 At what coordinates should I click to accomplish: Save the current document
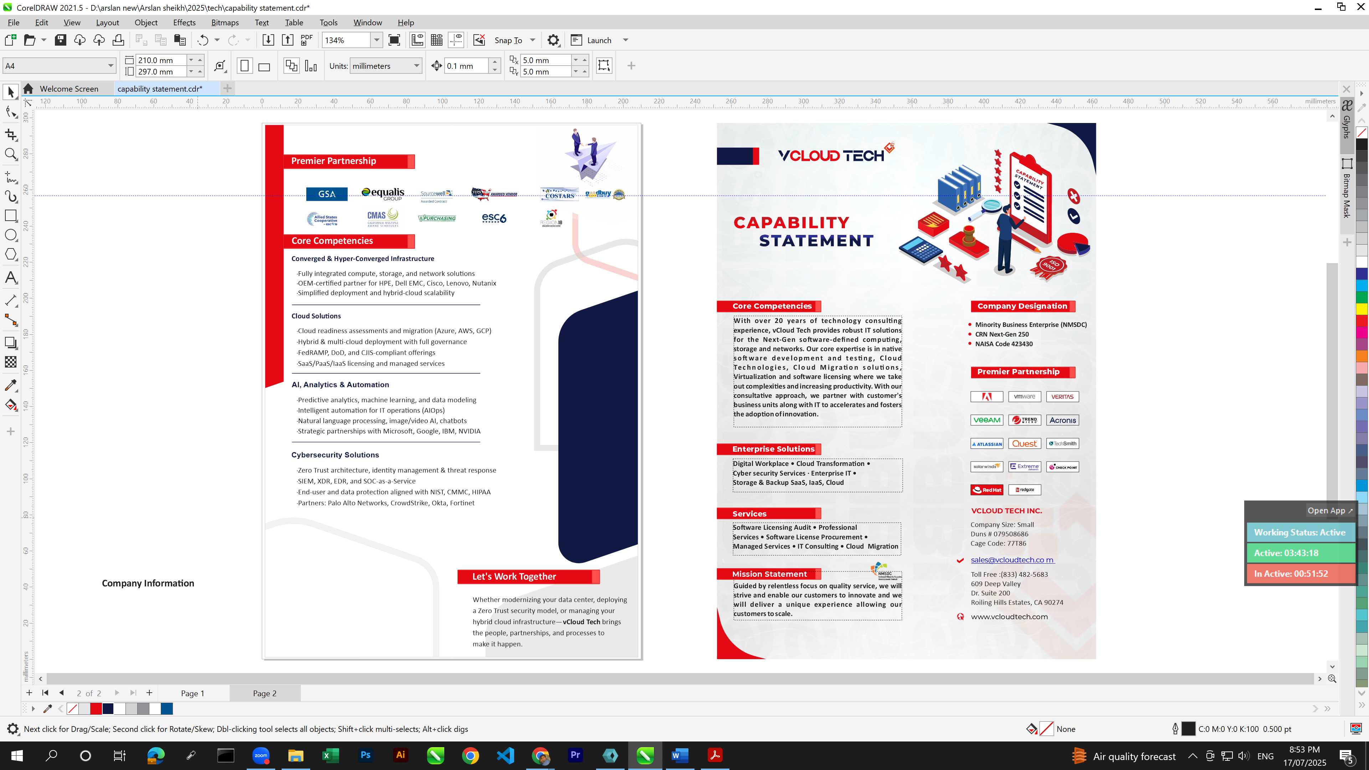click(61, 40)
